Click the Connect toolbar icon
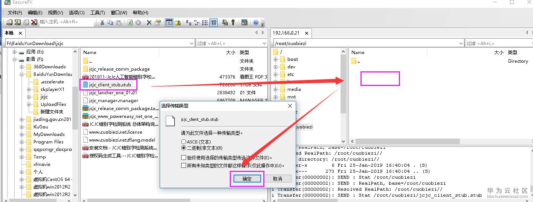 click(9, 22)
